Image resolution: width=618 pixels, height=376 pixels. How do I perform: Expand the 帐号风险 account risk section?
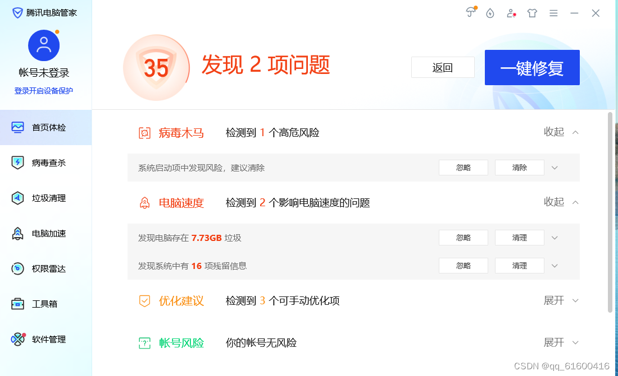pos(562,342)
